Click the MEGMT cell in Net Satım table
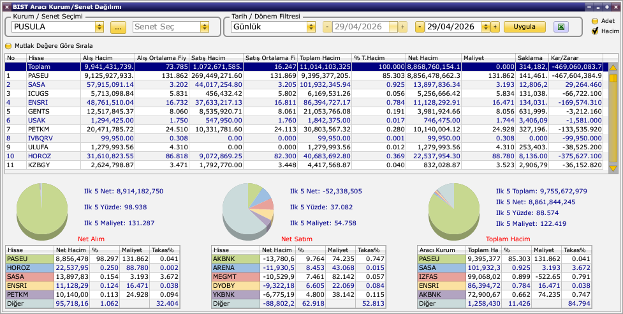The image size is (623, 314). click(236, 276)
